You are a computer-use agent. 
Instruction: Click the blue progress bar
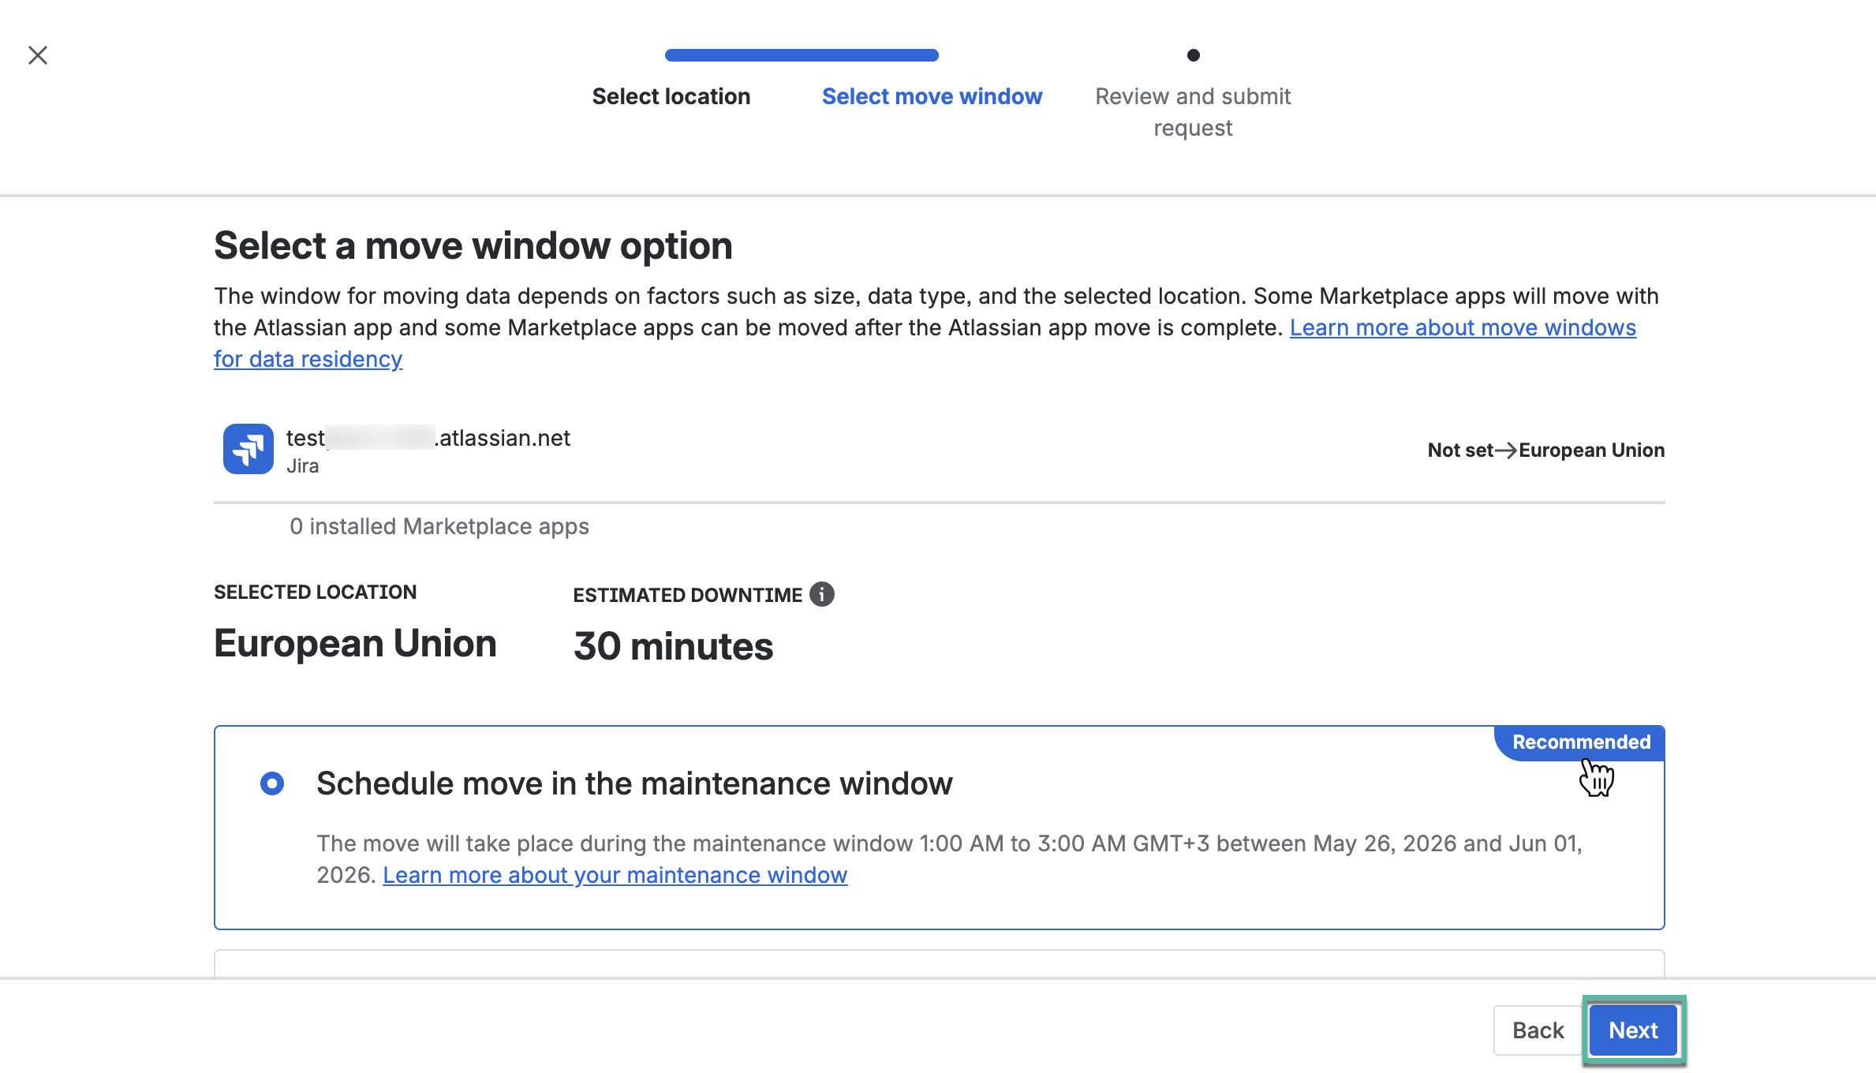[802, 55]
